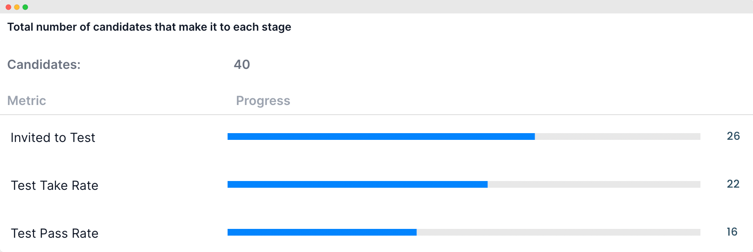
Task: Click the Invited to Test progress bar
Action: coord(464,136)
